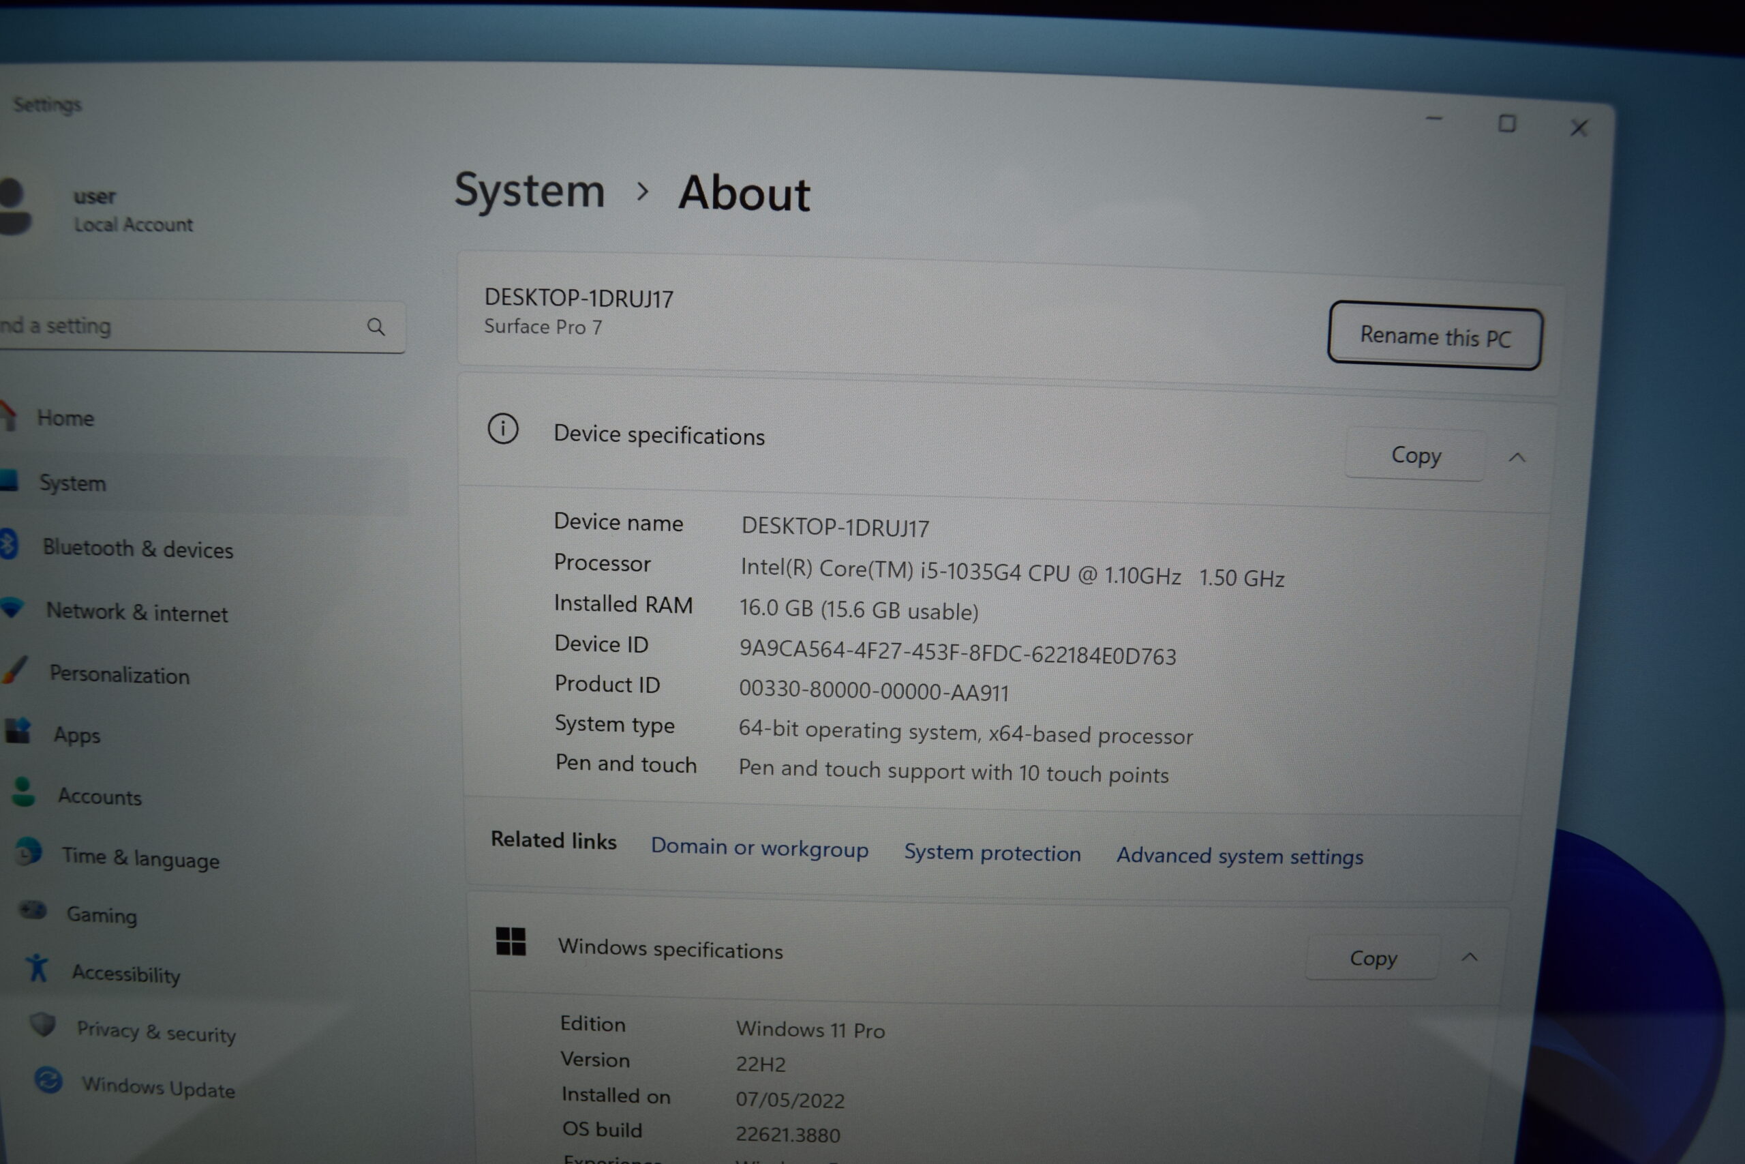Select the Product ID value 00330-80000-00000-AA911
This screenshot has height=1164, width=1745.
point(874,690)
